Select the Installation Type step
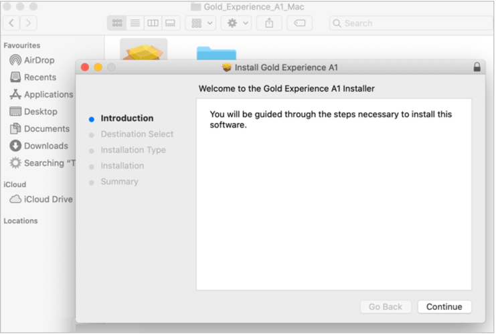 pyautogui.click(x=133, y=150)
